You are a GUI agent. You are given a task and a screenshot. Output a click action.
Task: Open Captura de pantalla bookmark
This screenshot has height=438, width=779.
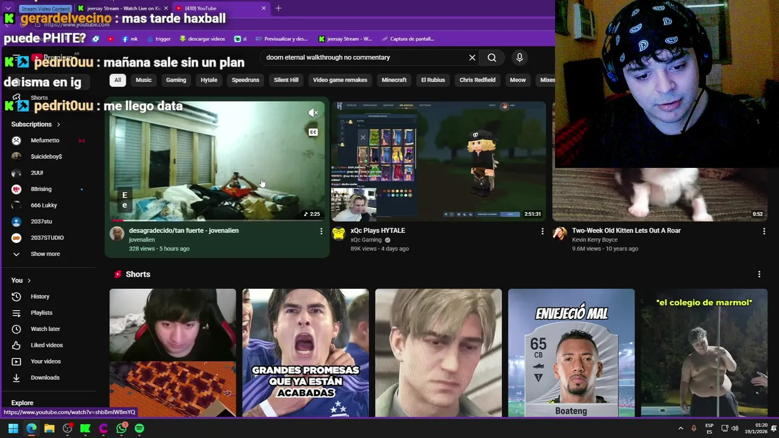tap(407, 39)
